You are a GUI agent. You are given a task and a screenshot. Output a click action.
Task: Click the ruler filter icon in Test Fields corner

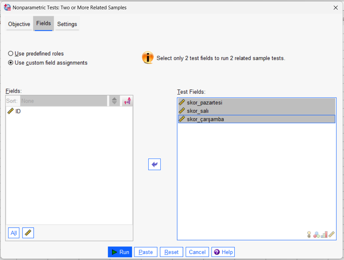click(332, 234)
